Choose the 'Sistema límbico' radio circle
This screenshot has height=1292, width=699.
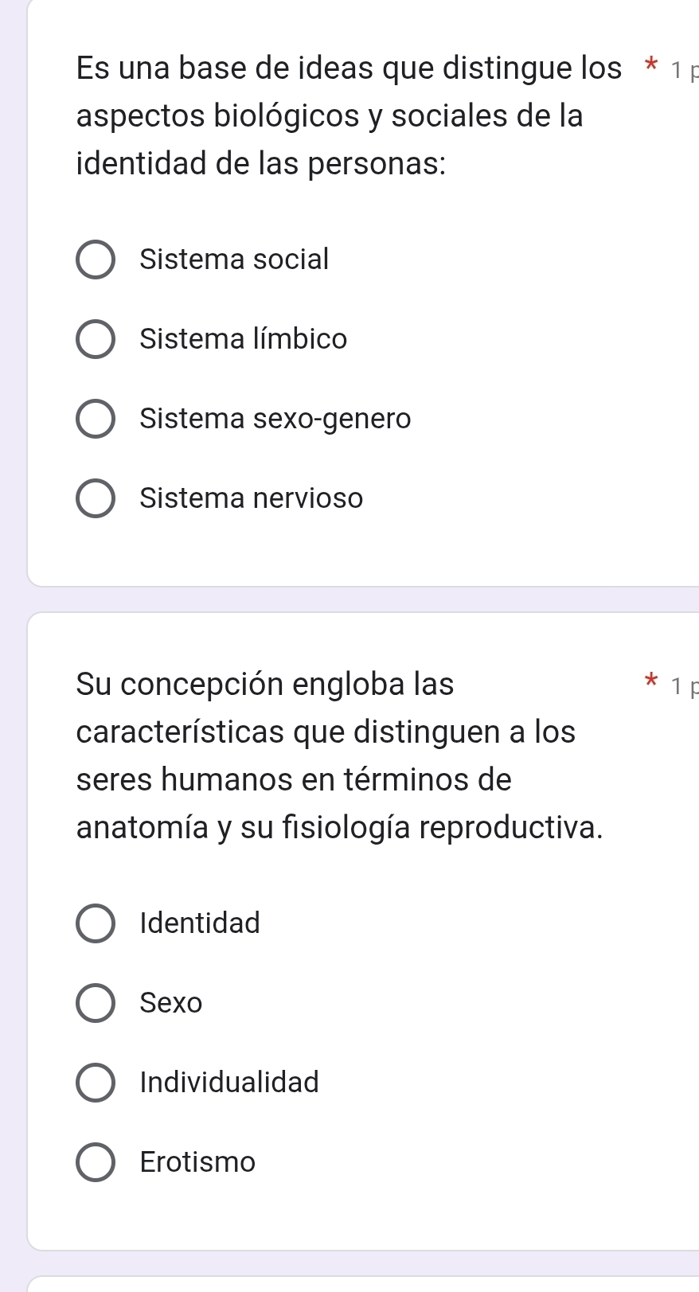coord(96,339)
